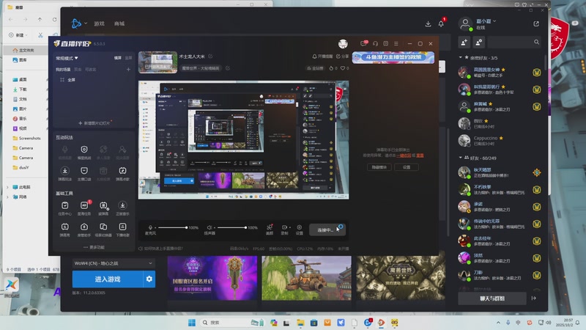Open 弹幕点歌 interaction icon
This screenshot has height=330, width=586.
tap(122, 174)
